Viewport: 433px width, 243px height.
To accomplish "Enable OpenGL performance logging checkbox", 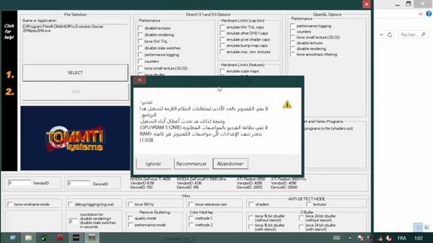I will coord(293,26).
